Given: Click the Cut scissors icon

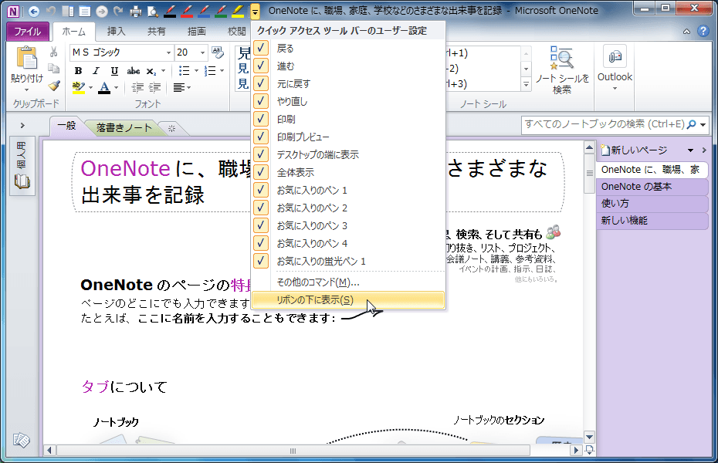Looking at the screenshot, I should [53, 52].
